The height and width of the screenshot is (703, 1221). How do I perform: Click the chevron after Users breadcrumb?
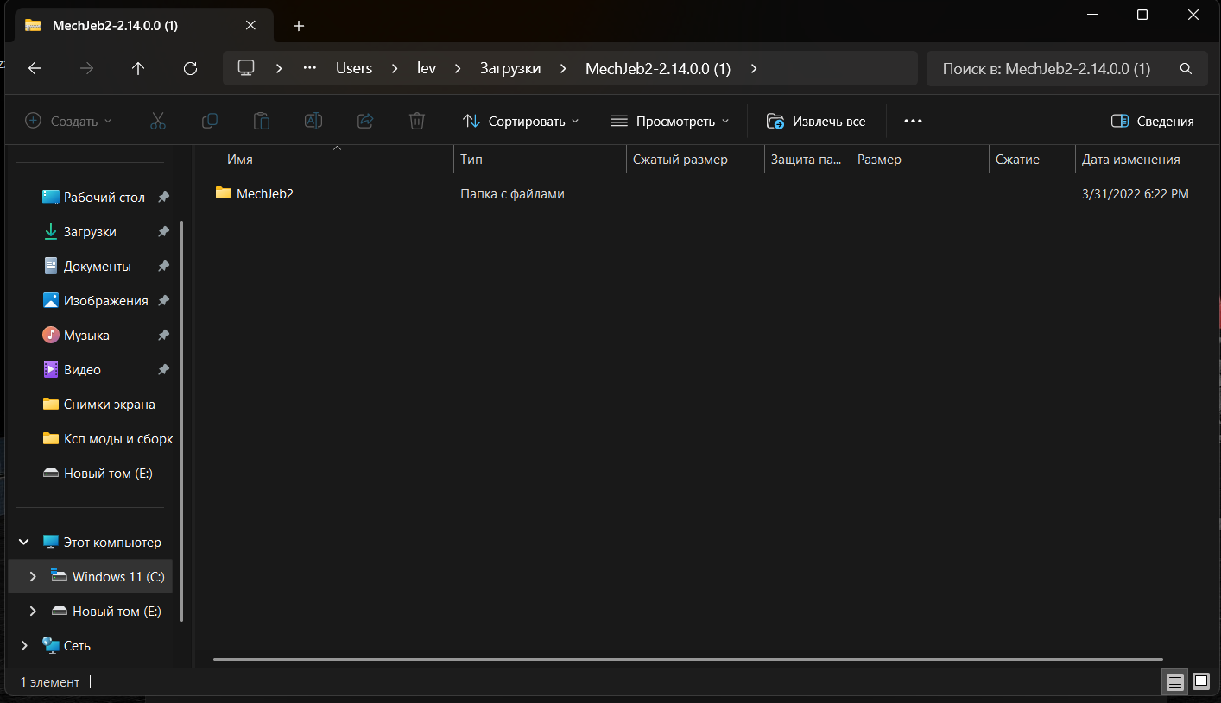[x=394, y=68]
